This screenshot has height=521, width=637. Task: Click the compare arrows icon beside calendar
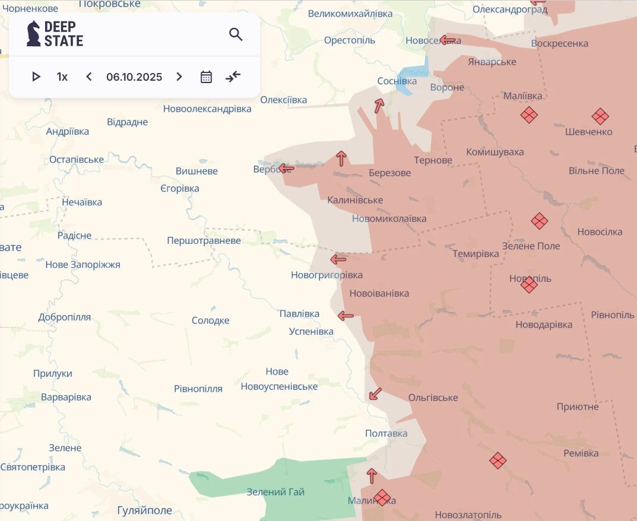coord(233,77)
